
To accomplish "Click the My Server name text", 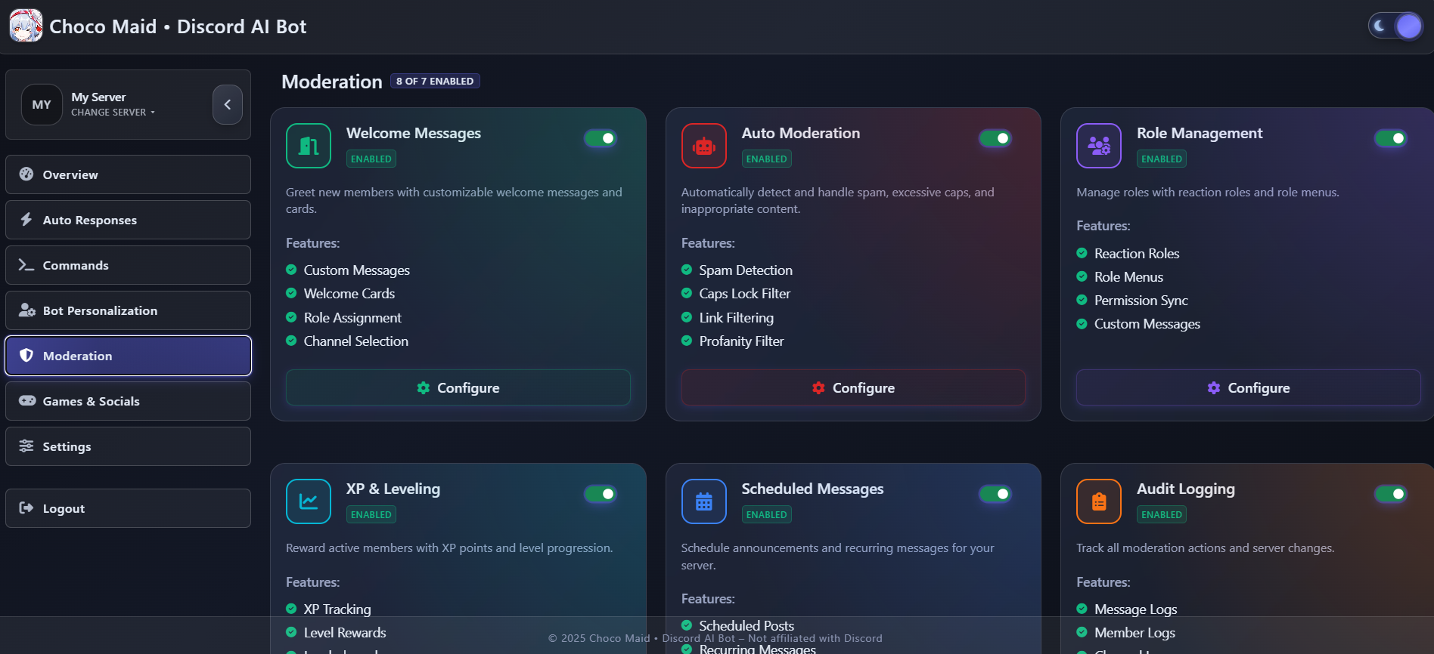I will [x=98, y=97].
